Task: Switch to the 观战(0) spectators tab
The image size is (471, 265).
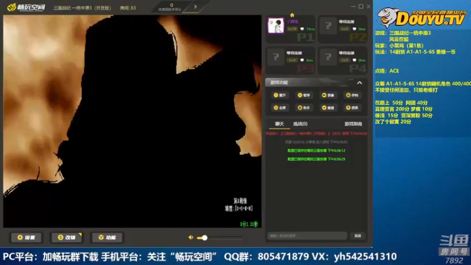Action: click(x=300, y=124)
